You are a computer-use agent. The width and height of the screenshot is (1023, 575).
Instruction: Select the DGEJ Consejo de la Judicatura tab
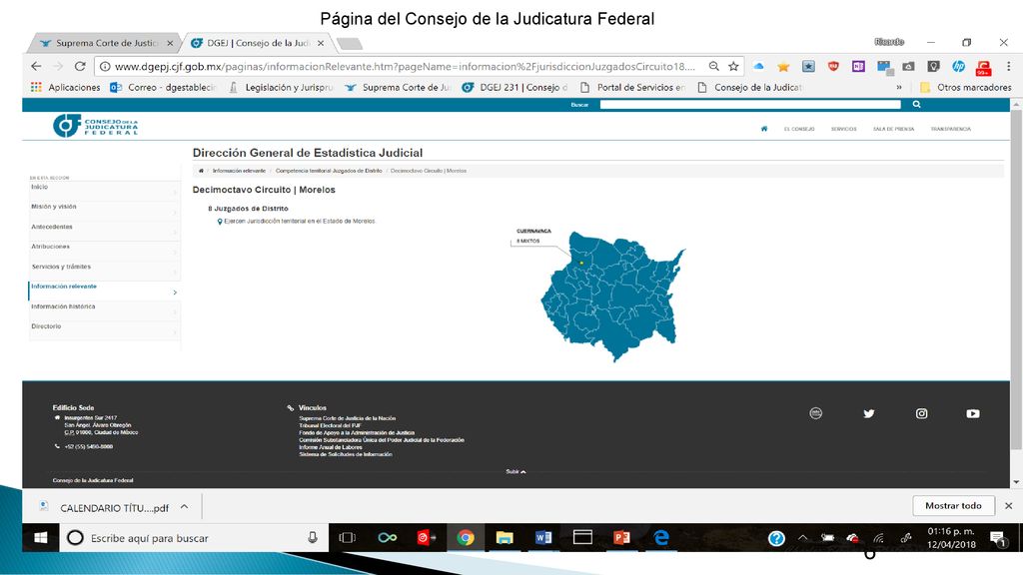click(x=256, y=43)
